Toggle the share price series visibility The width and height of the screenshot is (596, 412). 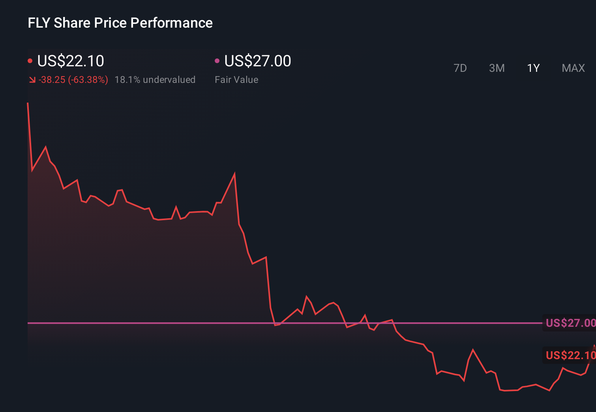(70, 61)
